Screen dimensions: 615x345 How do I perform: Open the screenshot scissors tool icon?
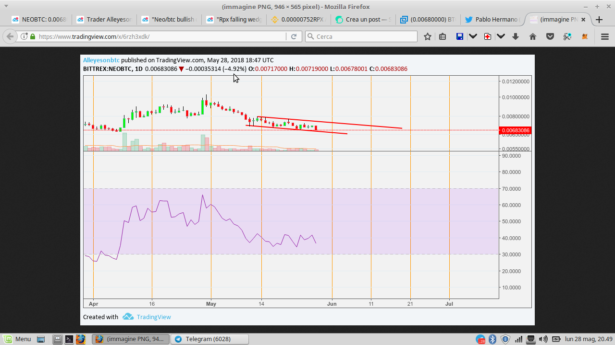coord(567,36)
